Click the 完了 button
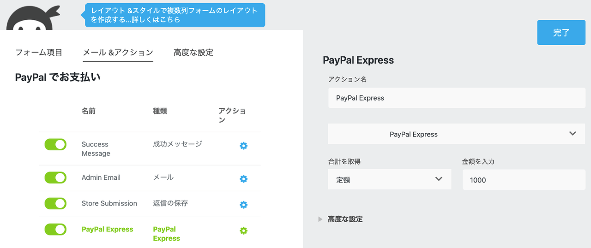The image size is (591, 248). click(561, 33)
